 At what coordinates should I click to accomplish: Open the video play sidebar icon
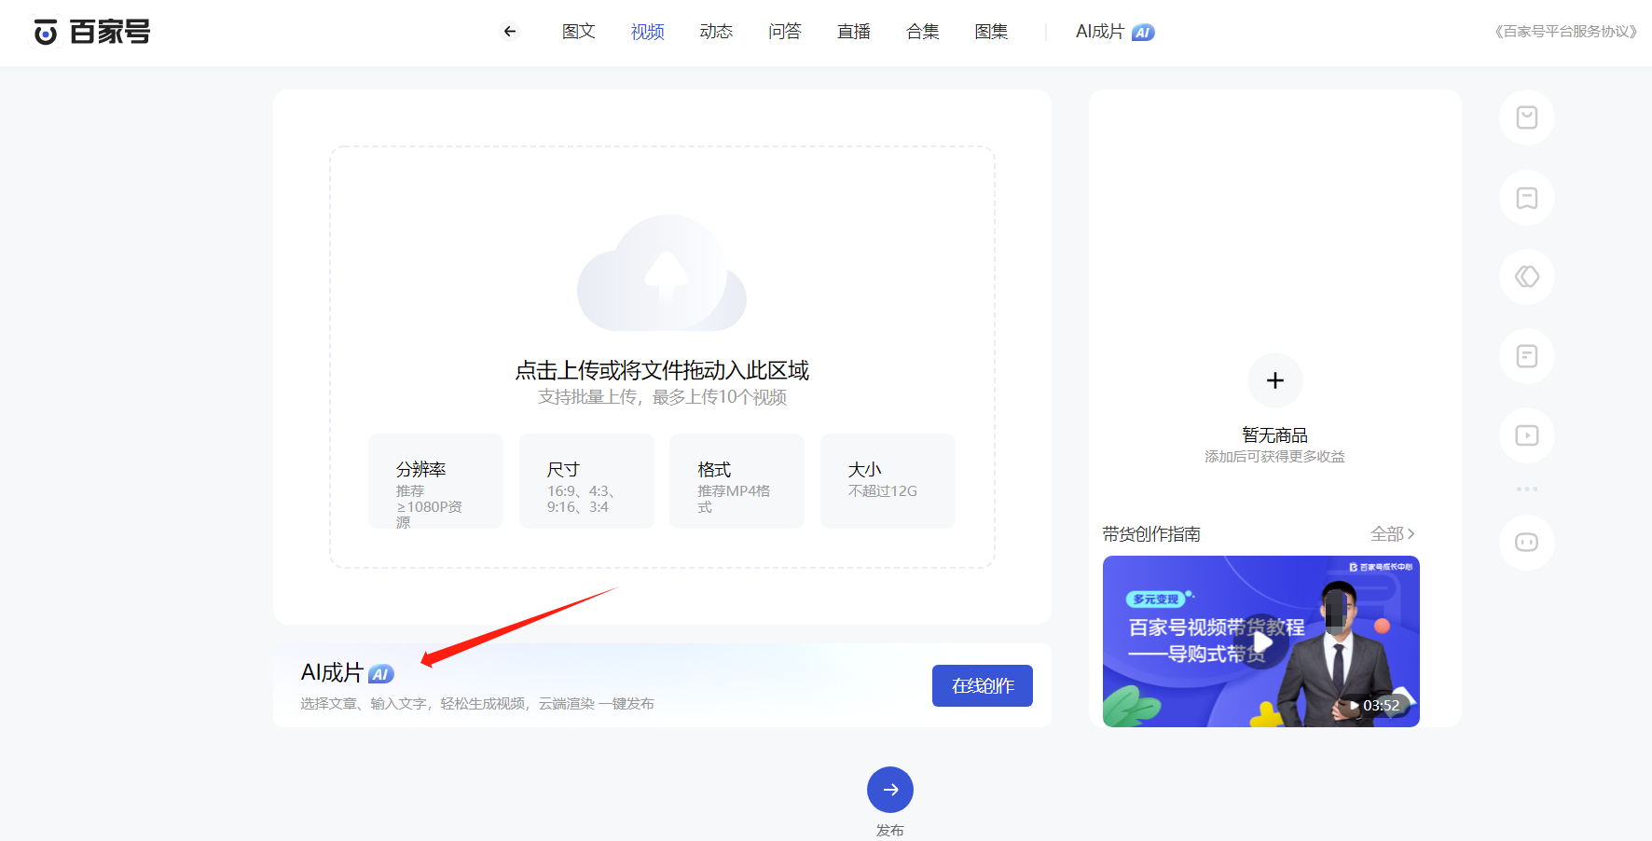click(x=1527, y=435)
